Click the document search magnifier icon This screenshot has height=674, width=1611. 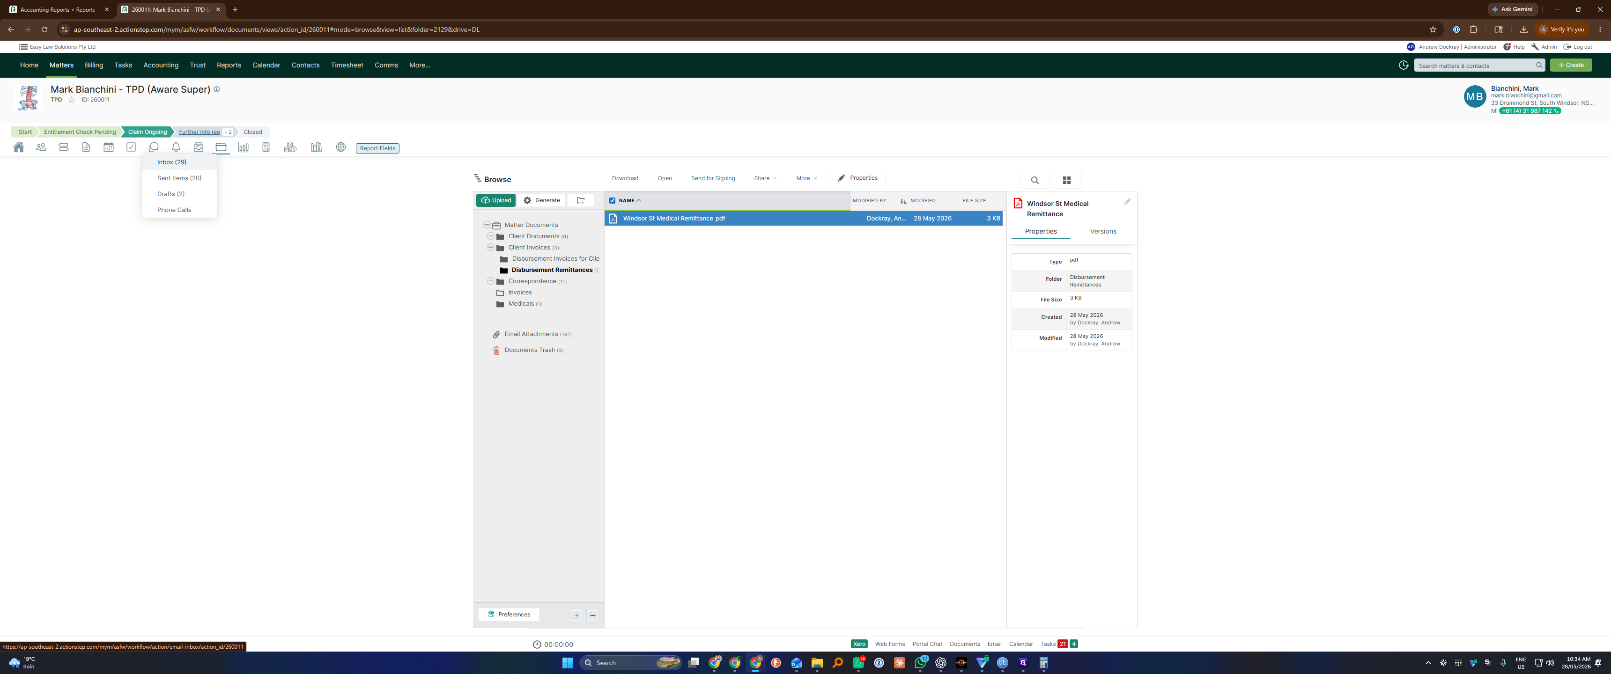point(1035,180)
